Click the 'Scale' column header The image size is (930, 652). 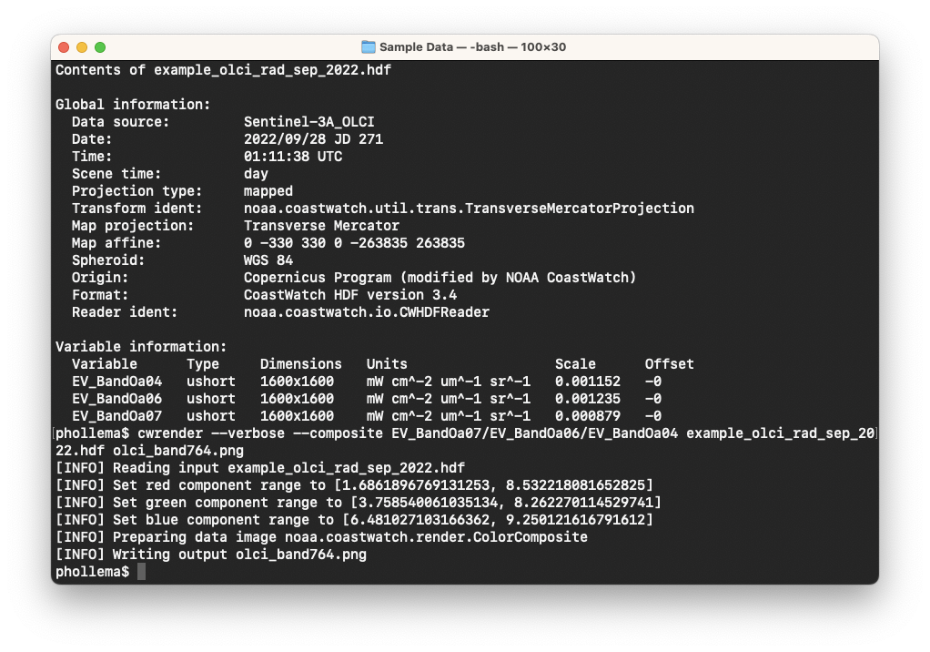575,364
